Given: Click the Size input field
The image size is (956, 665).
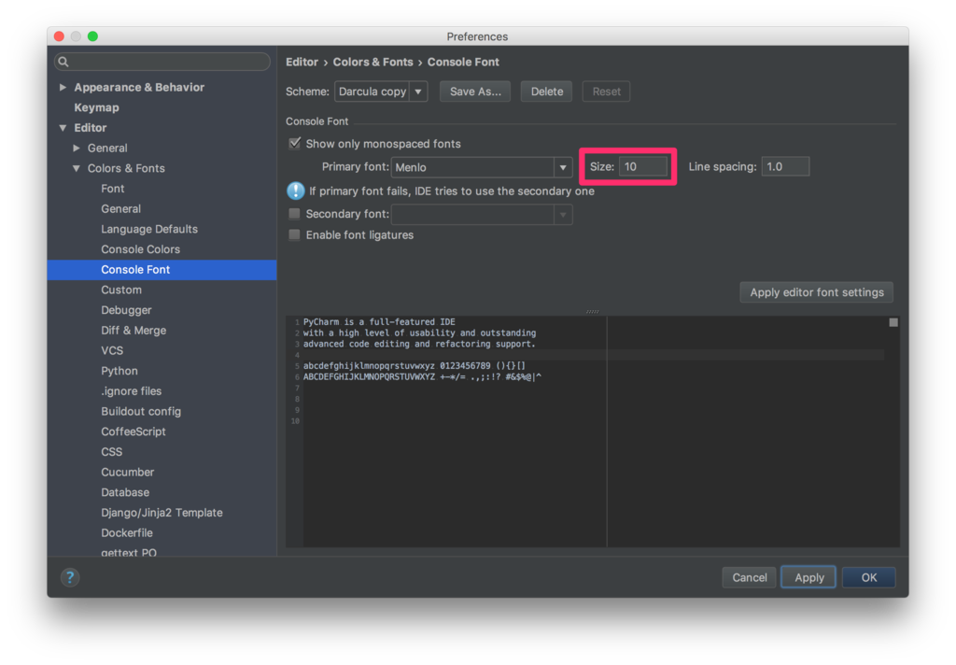Looking at the screenshot, I should pyautogui.click(x=643, y=166).
